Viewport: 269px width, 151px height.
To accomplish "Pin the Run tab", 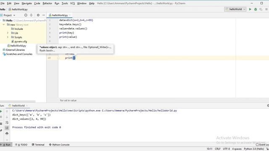I will pyautogui.click(x=1, y=130).
